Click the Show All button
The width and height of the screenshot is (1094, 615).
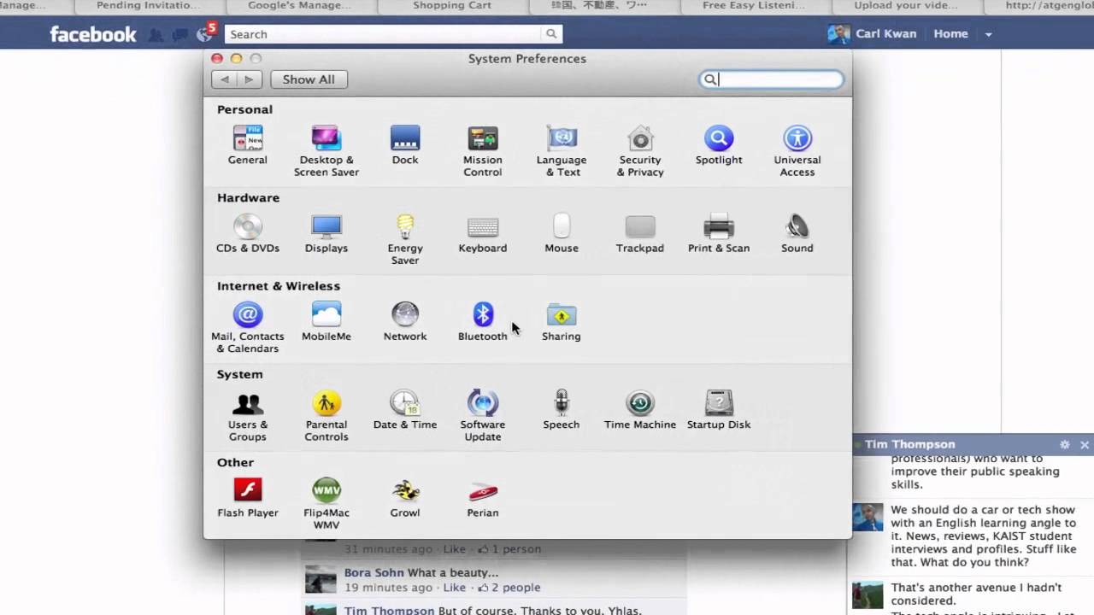(x=309, y=79)
